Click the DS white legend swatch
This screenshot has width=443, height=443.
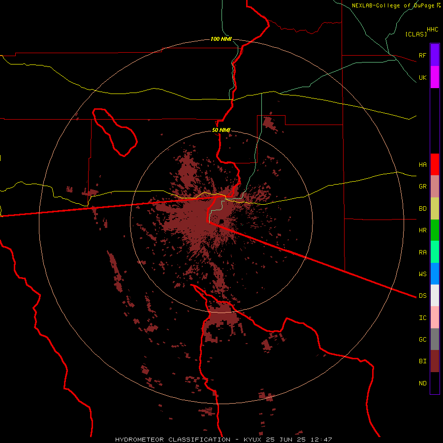[x=435, y=295]
